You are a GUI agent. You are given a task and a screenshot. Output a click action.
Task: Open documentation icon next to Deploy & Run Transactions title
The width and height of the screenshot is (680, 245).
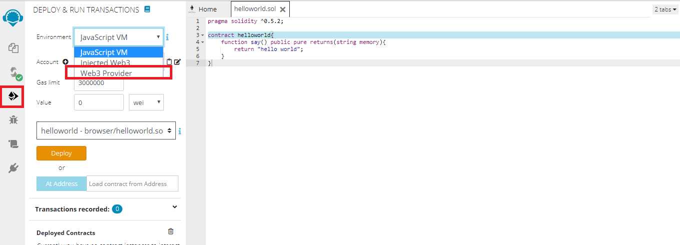click(x=147, y=9)
